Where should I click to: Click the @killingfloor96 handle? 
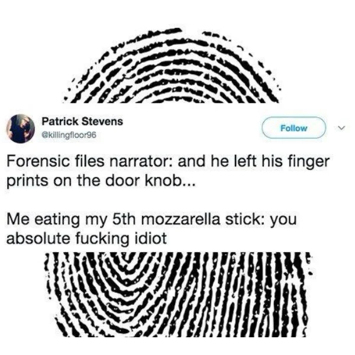click(69, 135)
